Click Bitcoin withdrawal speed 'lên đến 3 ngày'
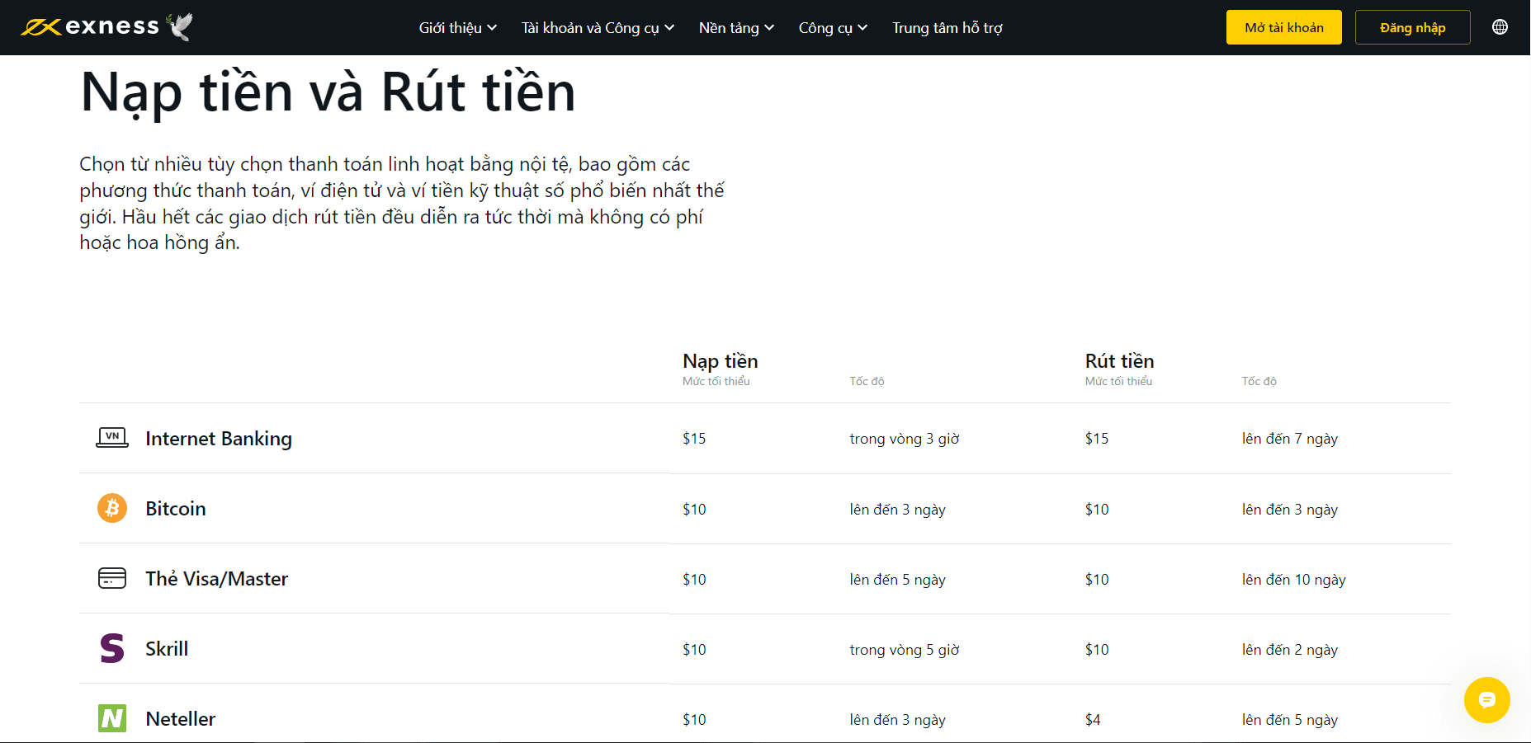 pyautogui.click(x=1290, y=510)
